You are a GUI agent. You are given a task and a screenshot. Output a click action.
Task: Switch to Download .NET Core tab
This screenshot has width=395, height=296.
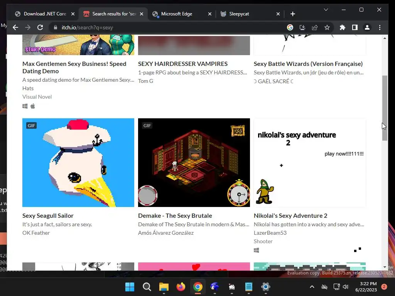45,14
